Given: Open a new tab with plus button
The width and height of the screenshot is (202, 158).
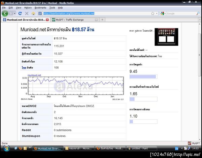Looking at the screenshot, I should [102, 20].
